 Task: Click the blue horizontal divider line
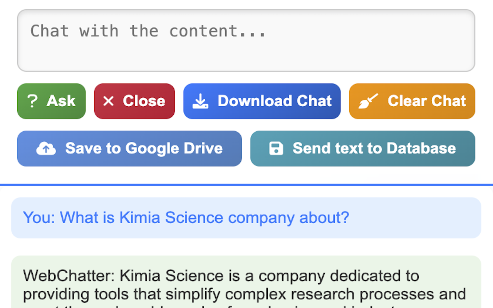click(x=246, y=185)
